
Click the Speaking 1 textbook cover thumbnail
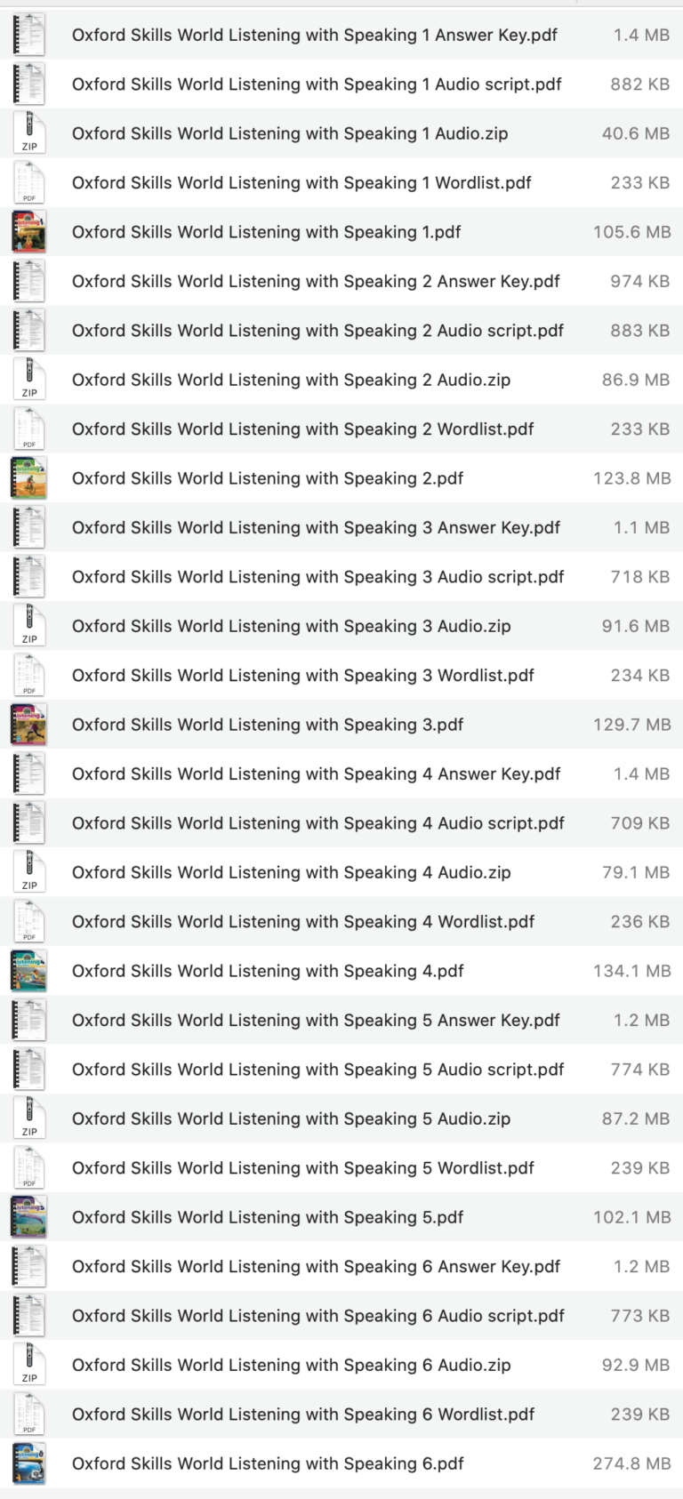coord(29,232)
